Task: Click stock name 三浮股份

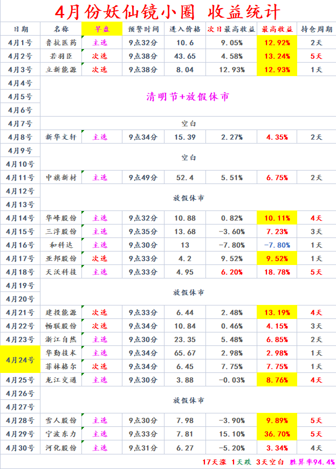Action: (61, 232)
